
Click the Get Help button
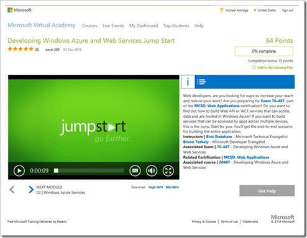267,191
